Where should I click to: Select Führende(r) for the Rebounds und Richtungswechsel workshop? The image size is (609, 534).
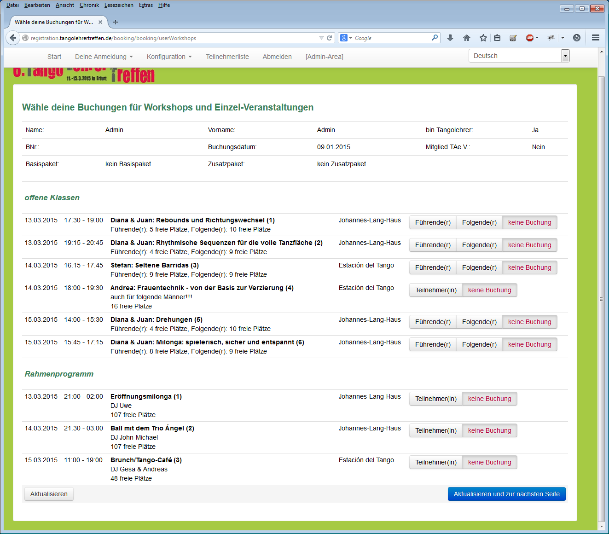433,222
